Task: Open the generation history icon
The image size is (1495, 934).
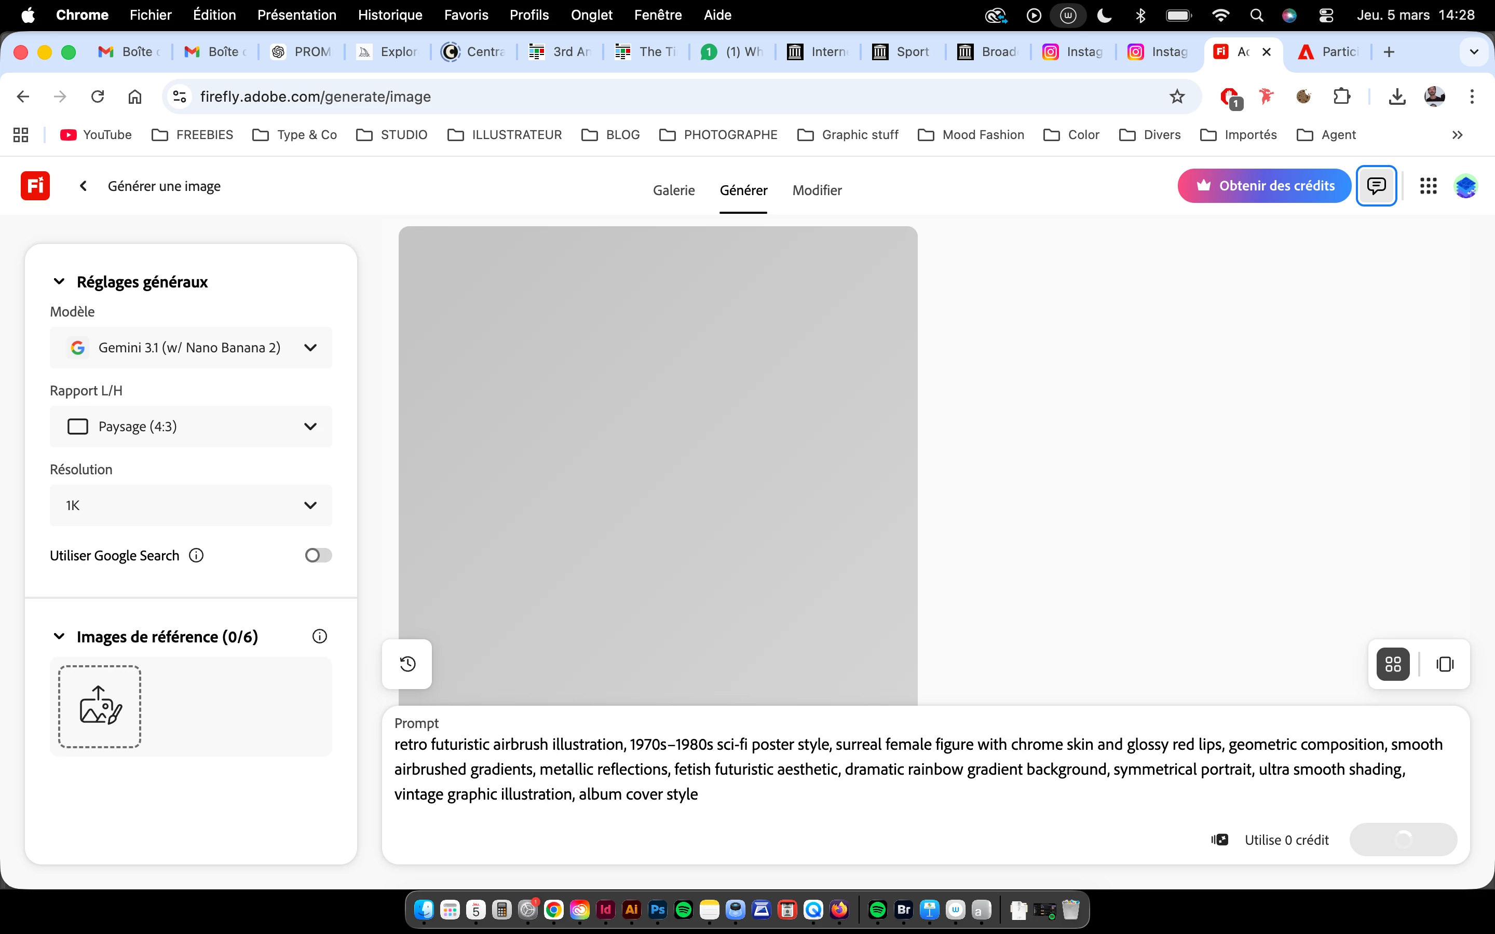Action: 407,664
